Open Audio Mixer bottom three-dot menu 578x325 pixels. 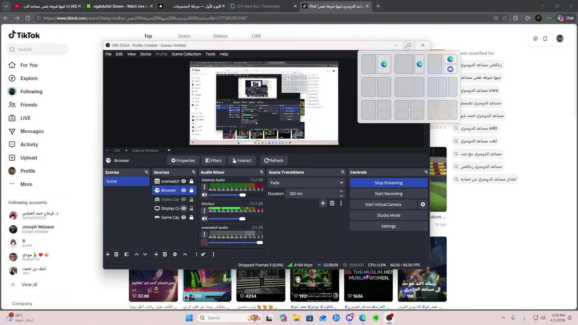click(x=213, y=254)
